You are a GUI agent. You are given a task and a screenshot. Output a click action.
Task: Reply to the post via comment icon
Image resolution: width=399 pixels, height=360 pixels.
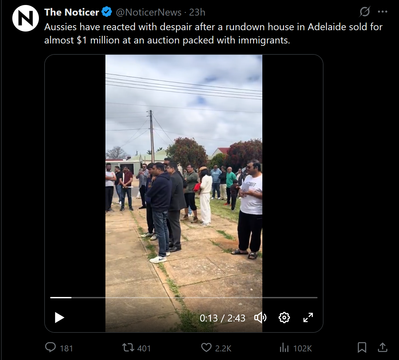(51, 348)
